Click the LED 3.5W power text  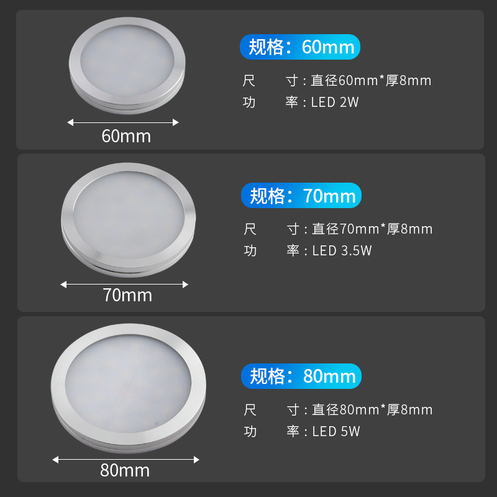pyautogui.click(x=342, y=251)
